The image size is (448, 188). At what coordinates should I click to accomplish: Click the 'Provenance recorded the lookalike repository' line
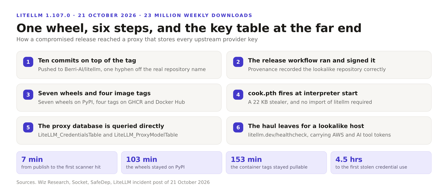(317, 69)
